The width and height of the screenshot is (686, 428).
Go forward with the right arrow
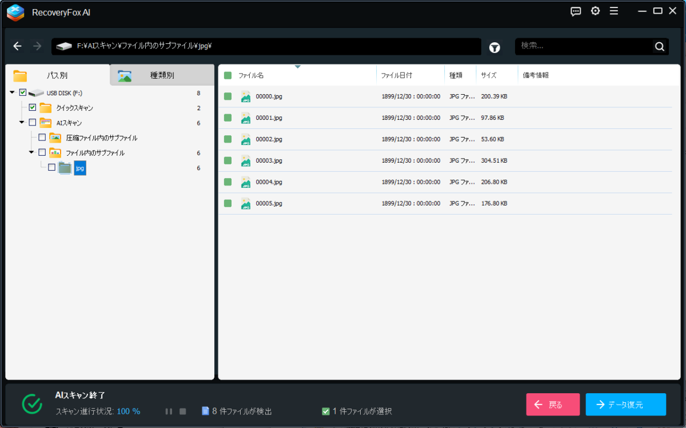(37, 46)
